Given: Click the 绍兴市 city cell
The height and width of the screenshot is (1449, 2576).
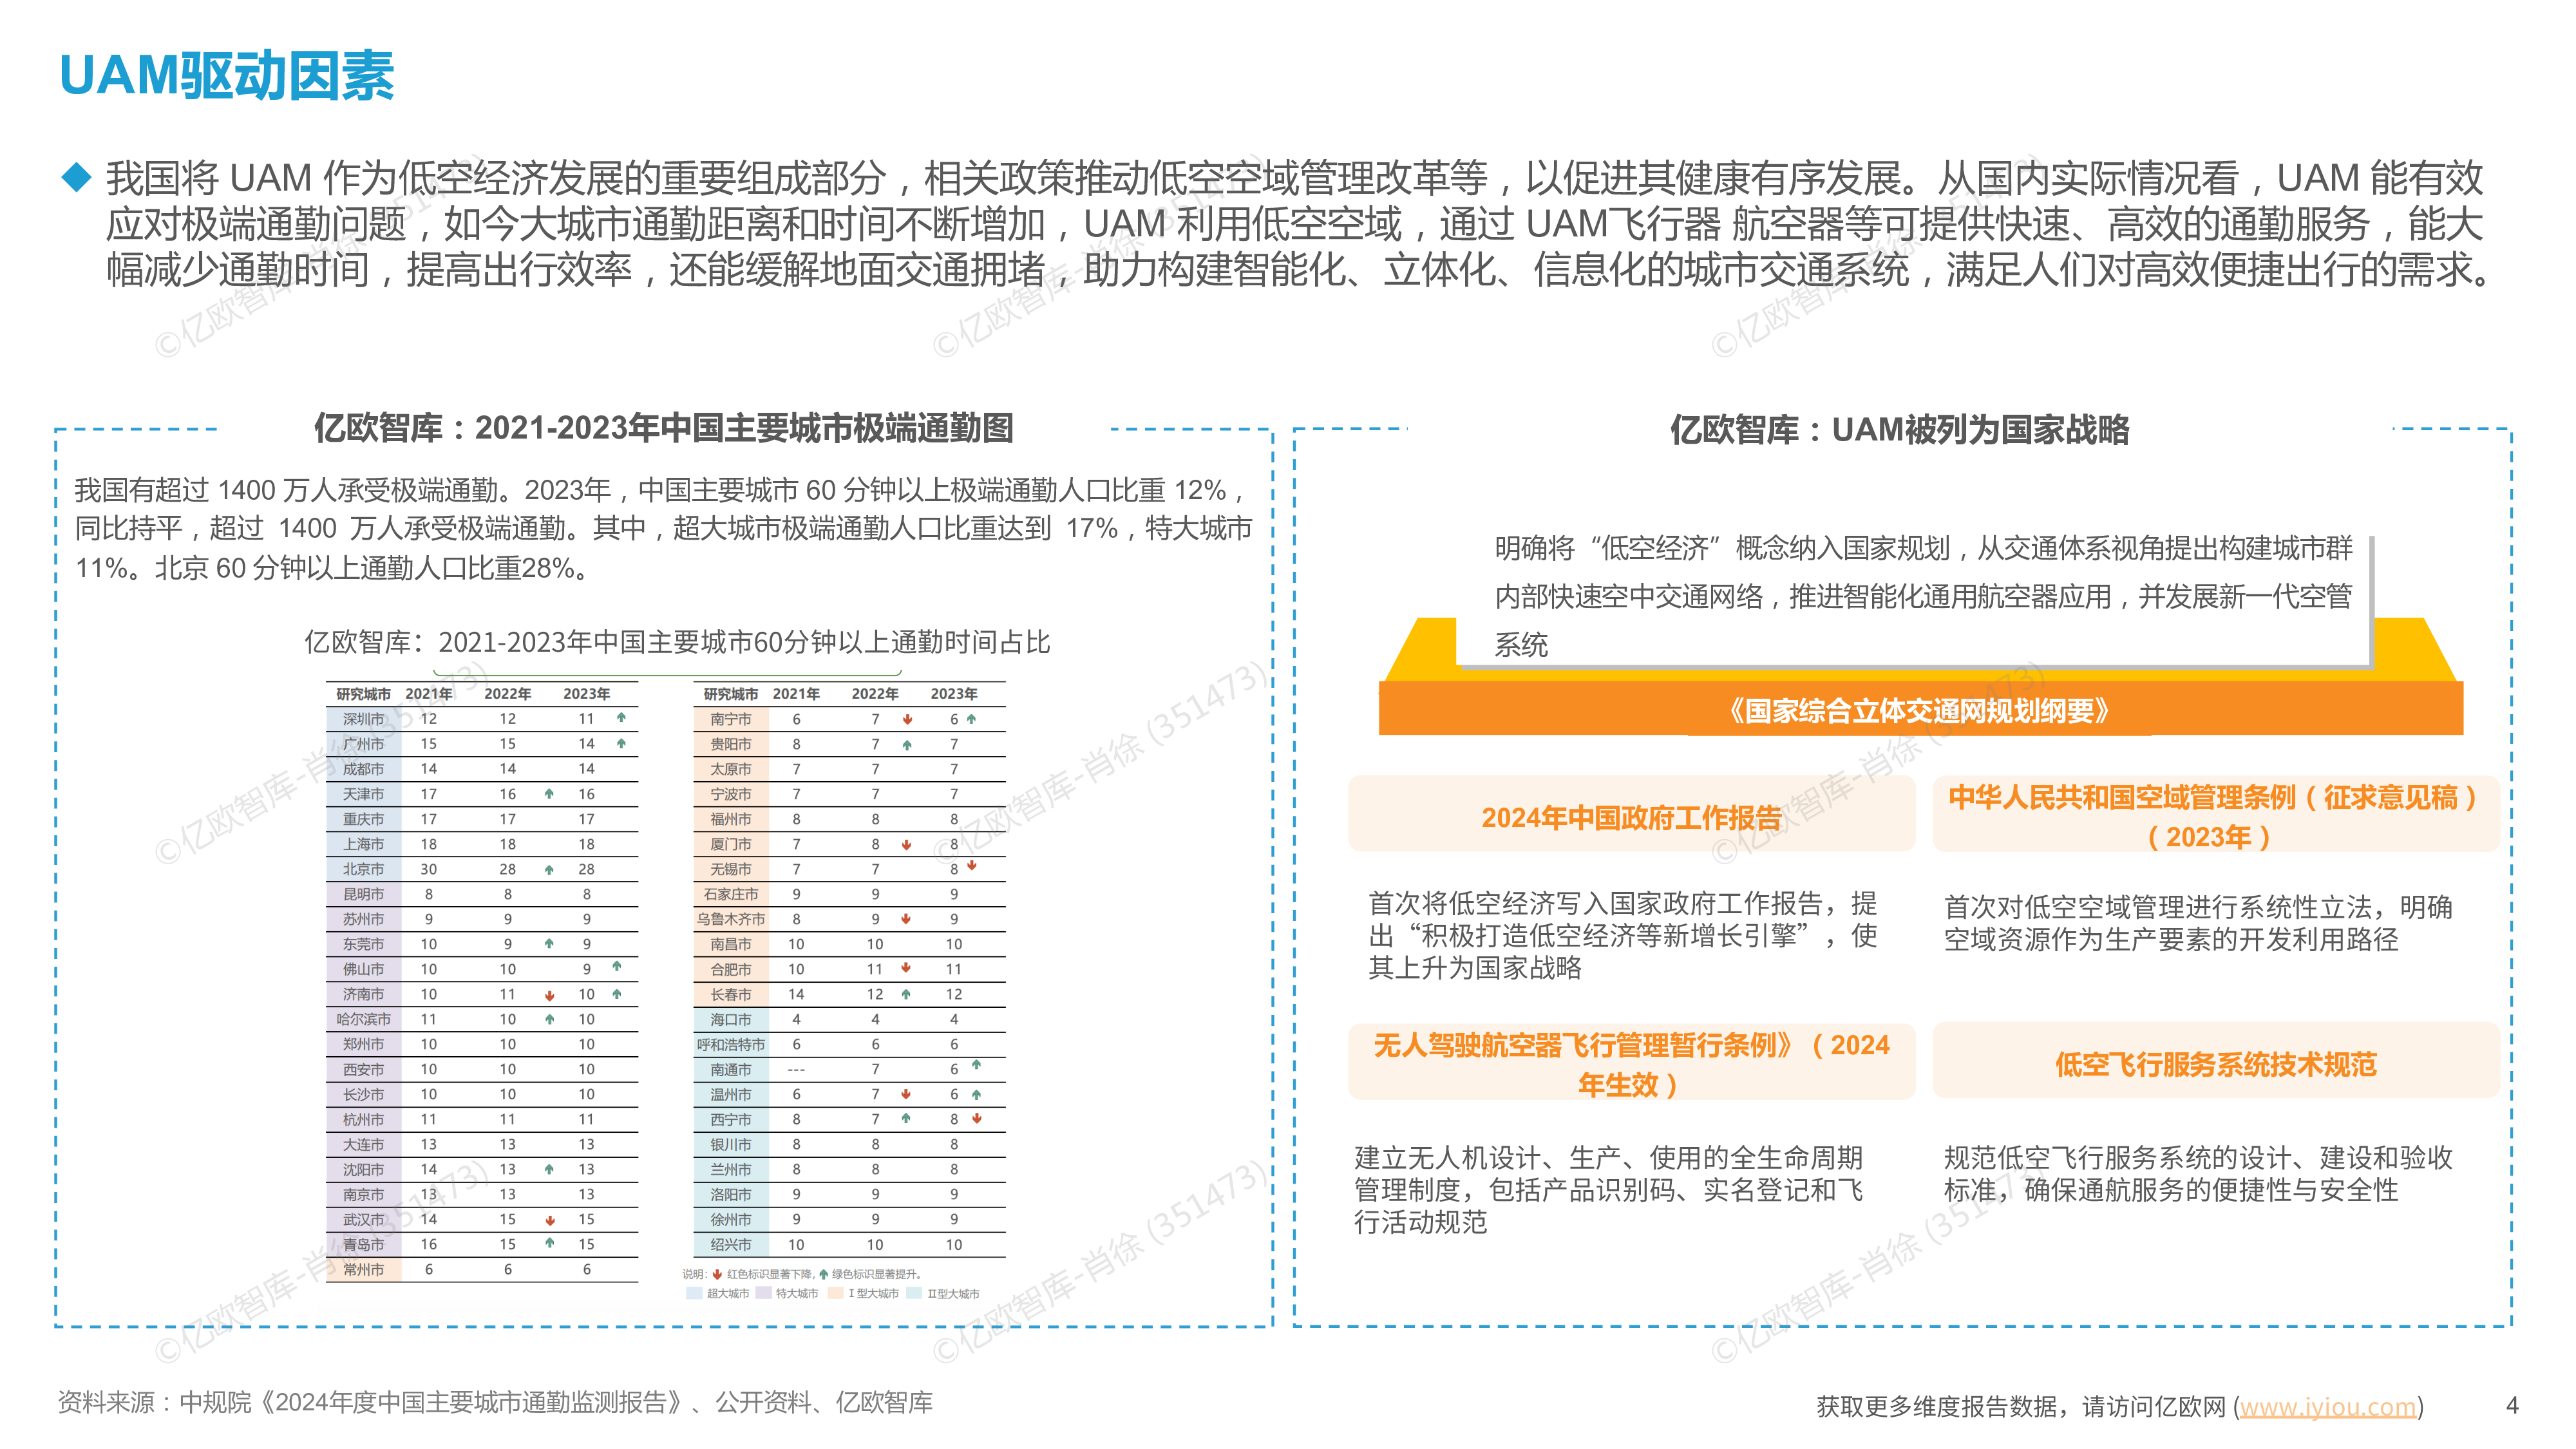Looking at the screenshot, I should click(x=731, y=1244).
